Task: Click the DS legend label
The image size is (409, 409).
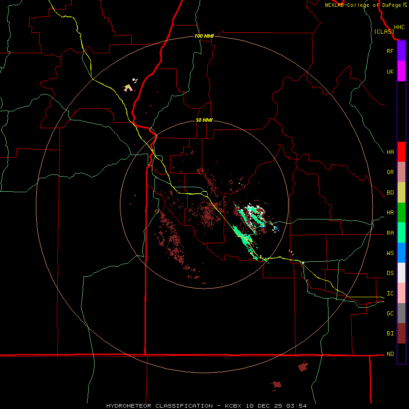Action: click(x=390, y=273)
